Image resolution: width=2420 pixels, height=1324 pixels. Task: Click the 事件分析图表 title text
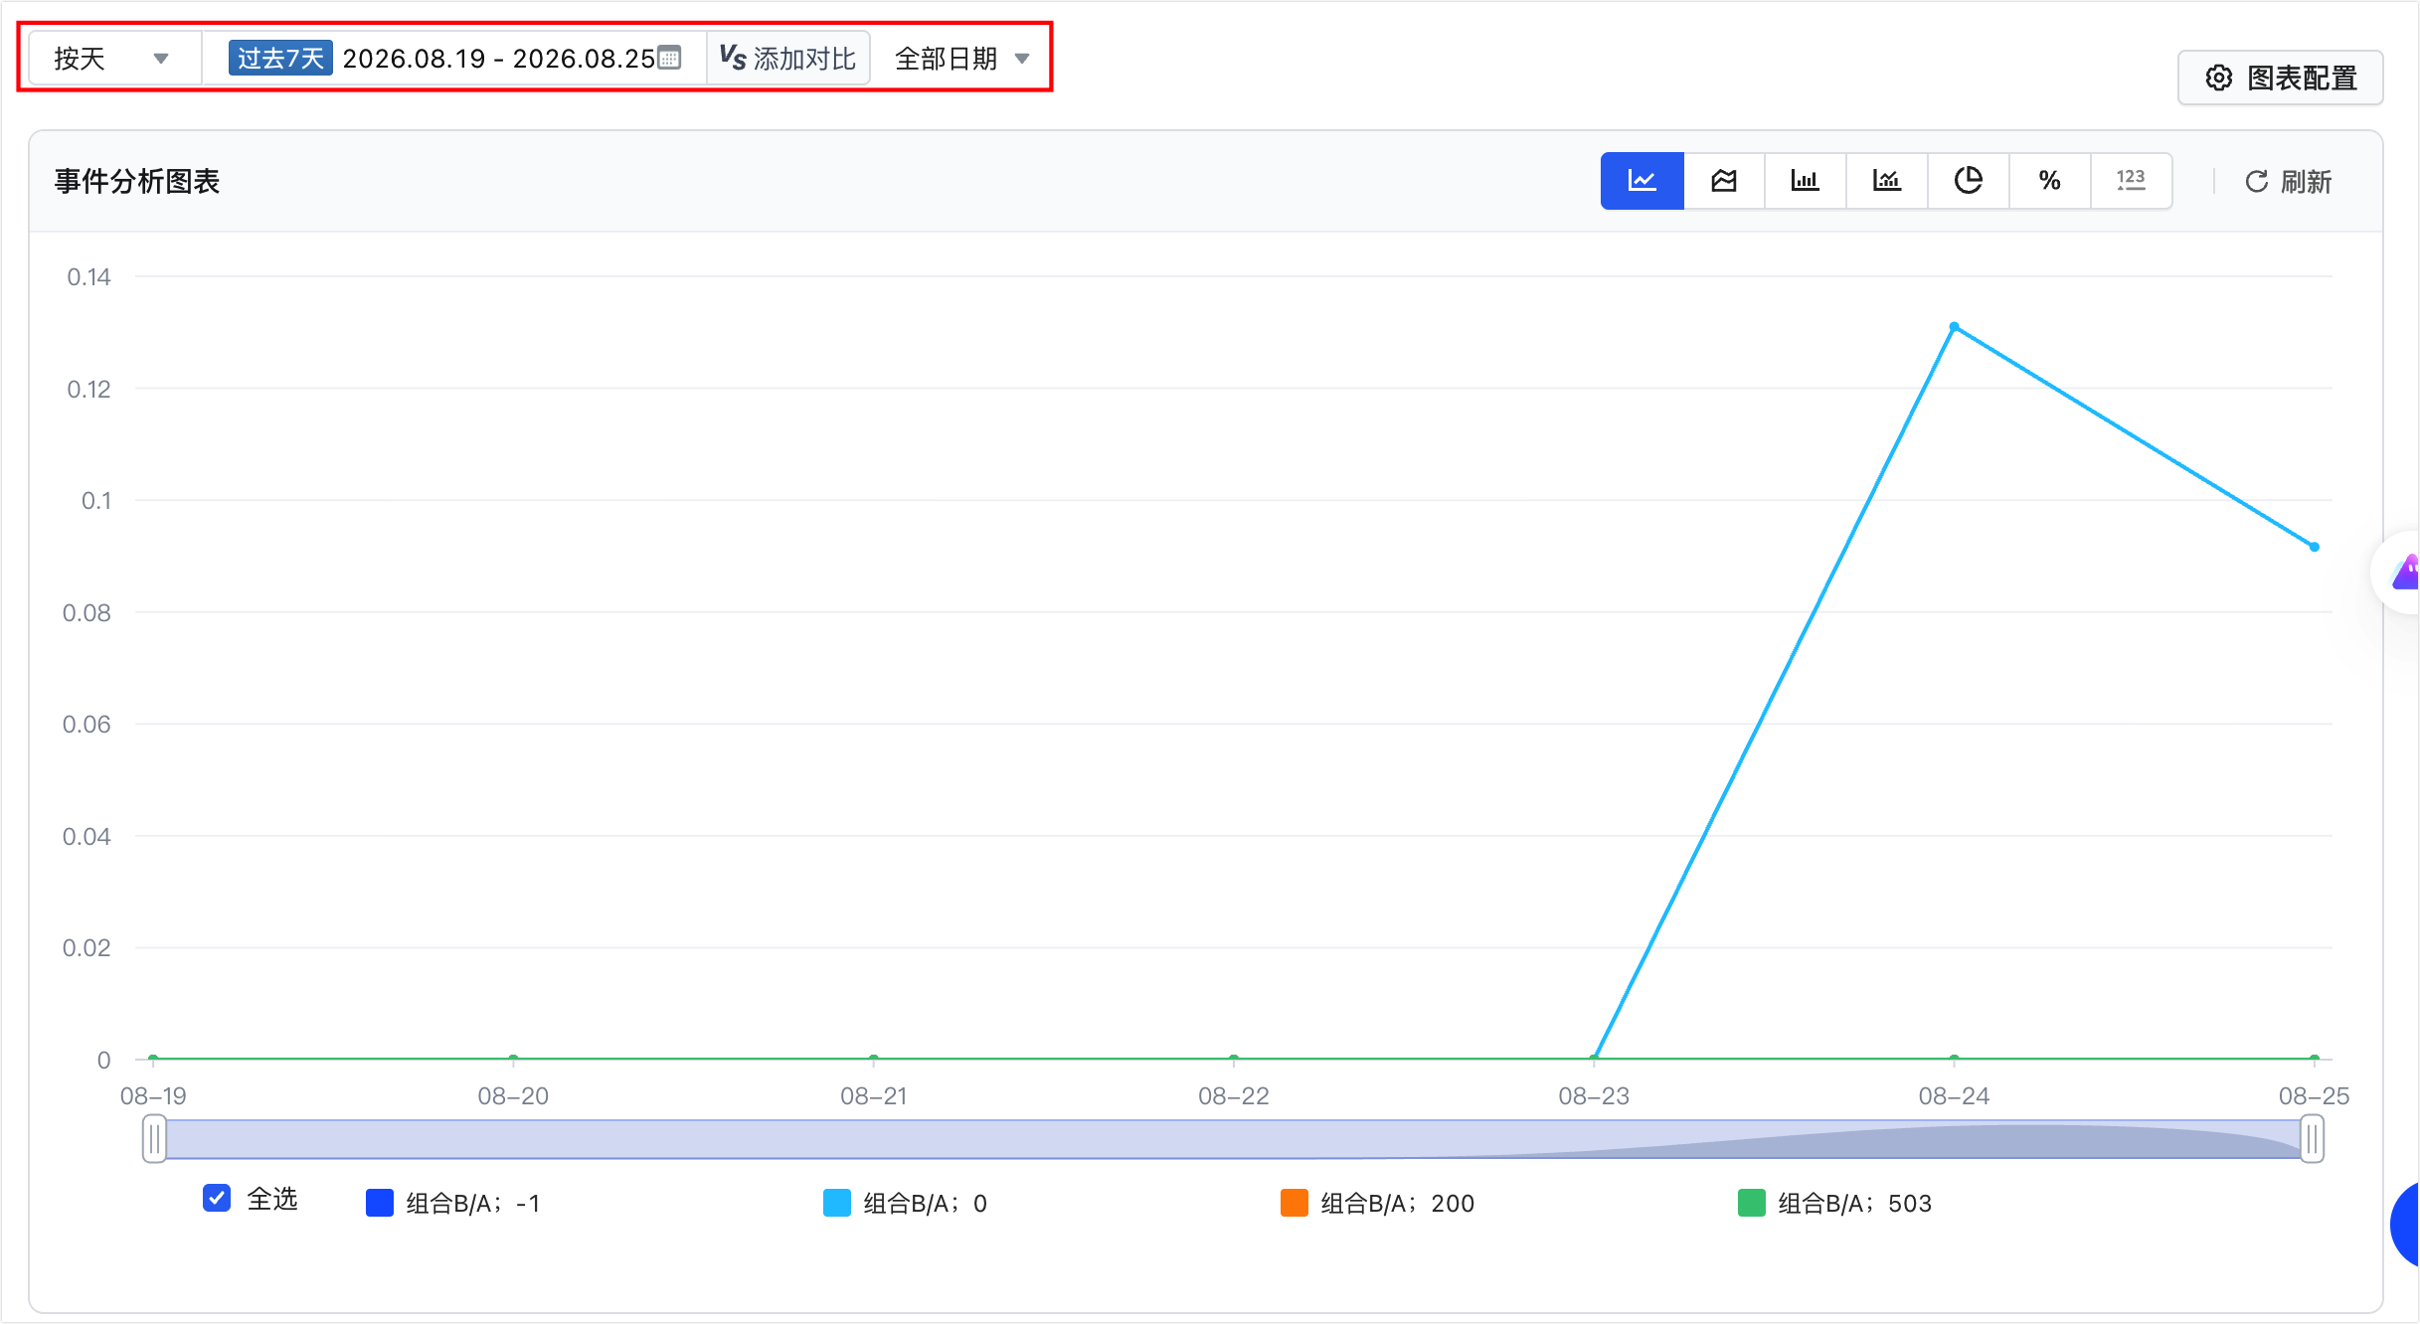(137, 181)
